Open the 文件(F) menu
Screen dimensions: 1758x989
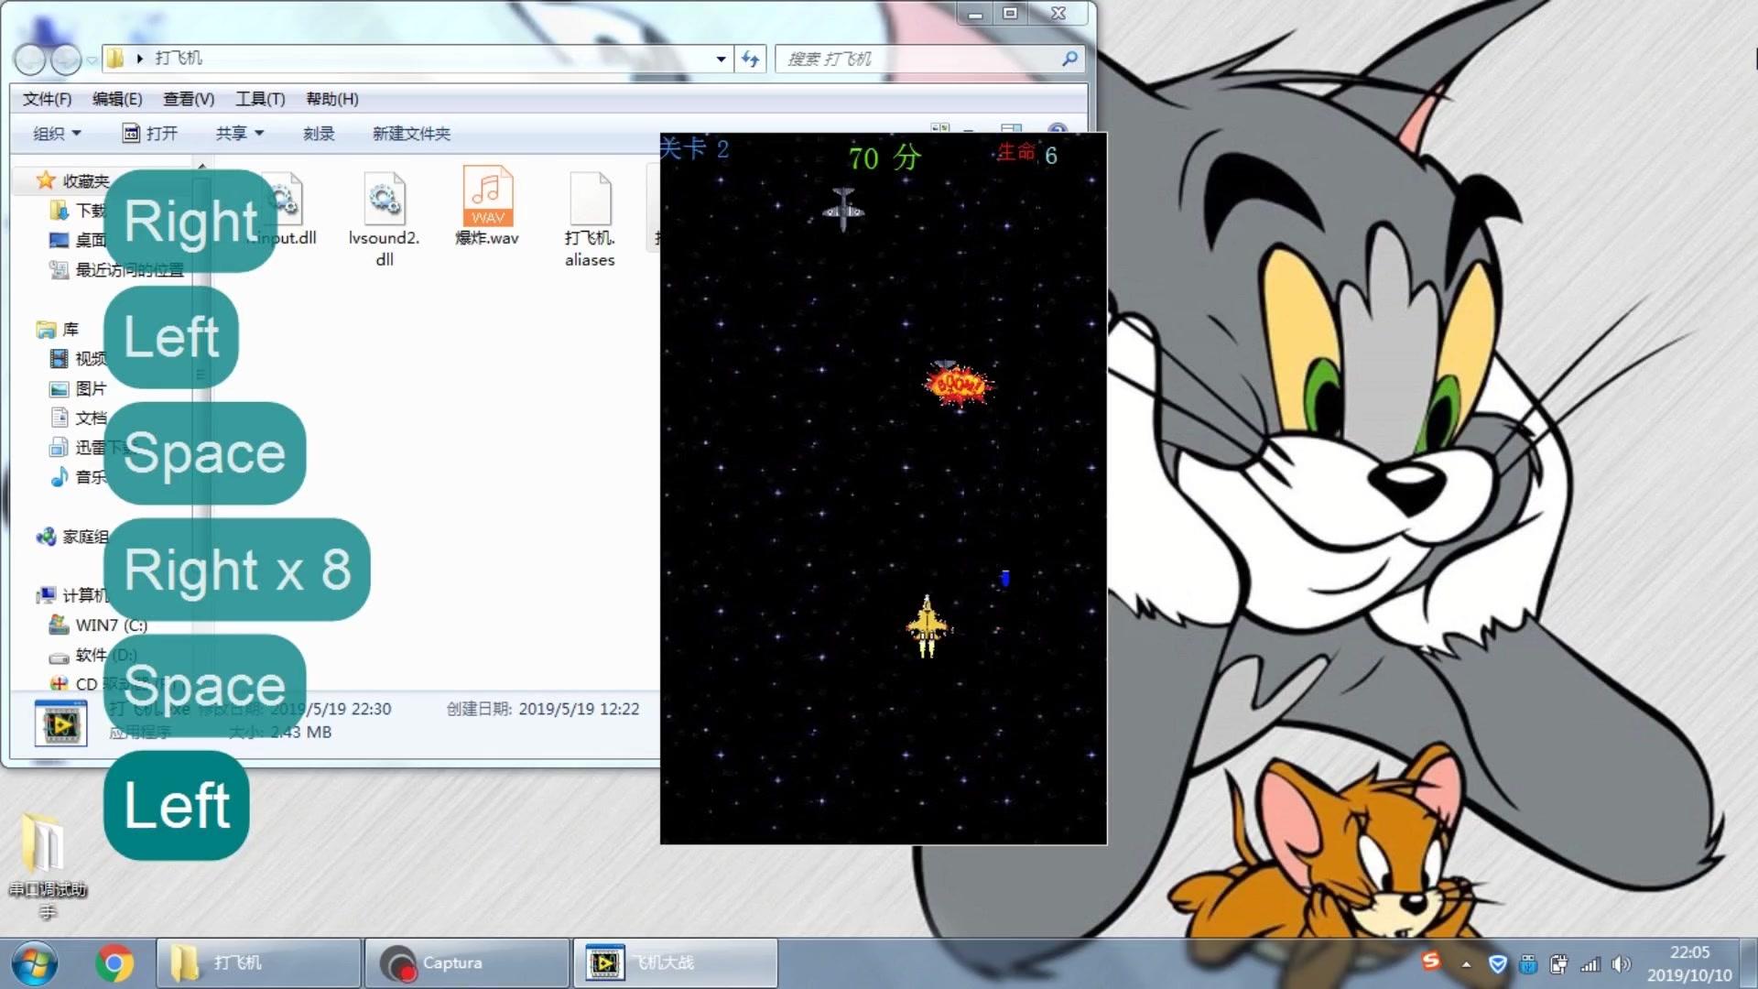point(47,99)
